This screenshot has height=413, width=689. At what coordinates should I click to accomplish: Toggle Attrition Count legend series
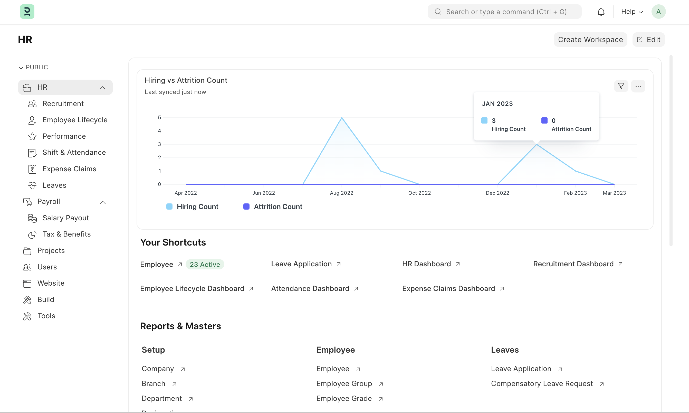click(x=273, y=206)
